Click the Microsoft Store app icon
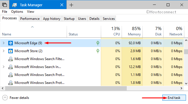 pos(11,51)
